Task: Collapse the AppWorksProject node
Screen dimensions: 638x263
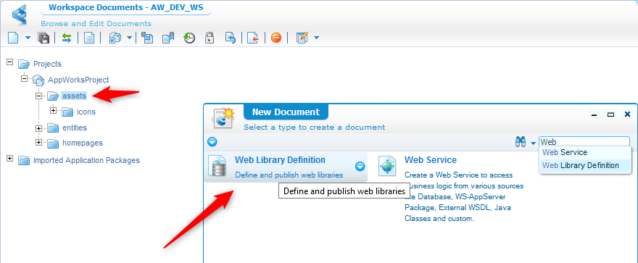Action: click(x=25, y=78)
